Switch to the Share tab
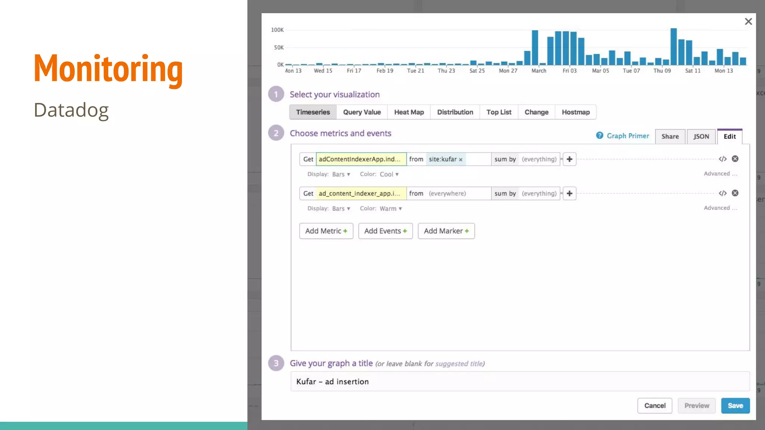 pyautogui.click(x=670, y=137)
